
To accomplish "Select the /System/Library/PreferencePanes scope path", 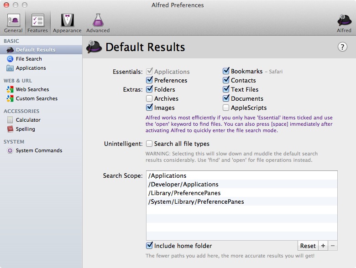I will (x=242, y=201).
